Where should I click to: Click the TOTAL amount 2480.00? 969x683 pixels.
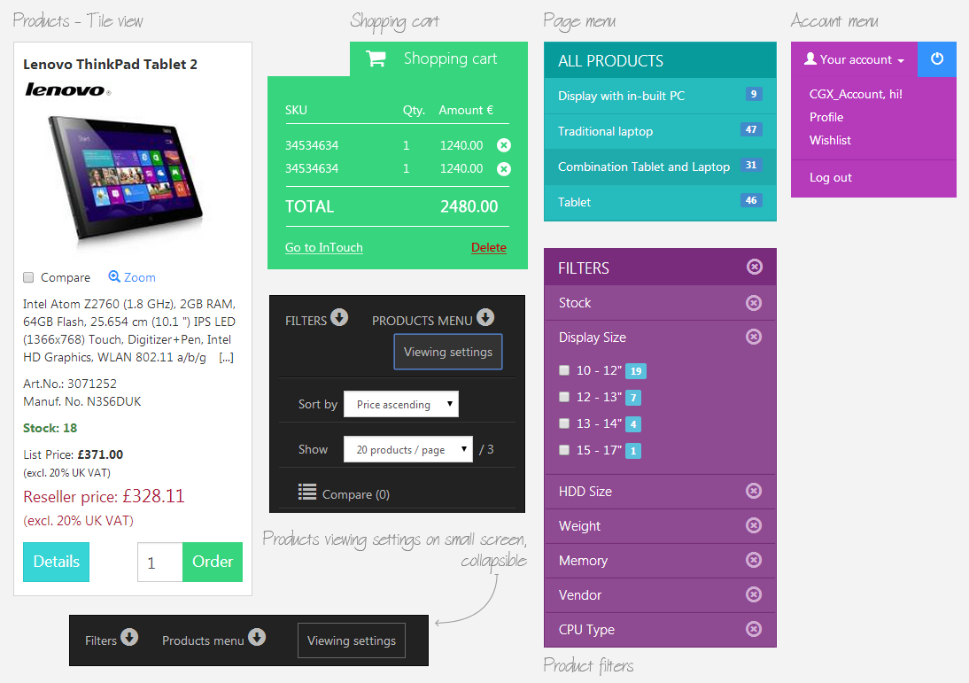tap(469, 206)
